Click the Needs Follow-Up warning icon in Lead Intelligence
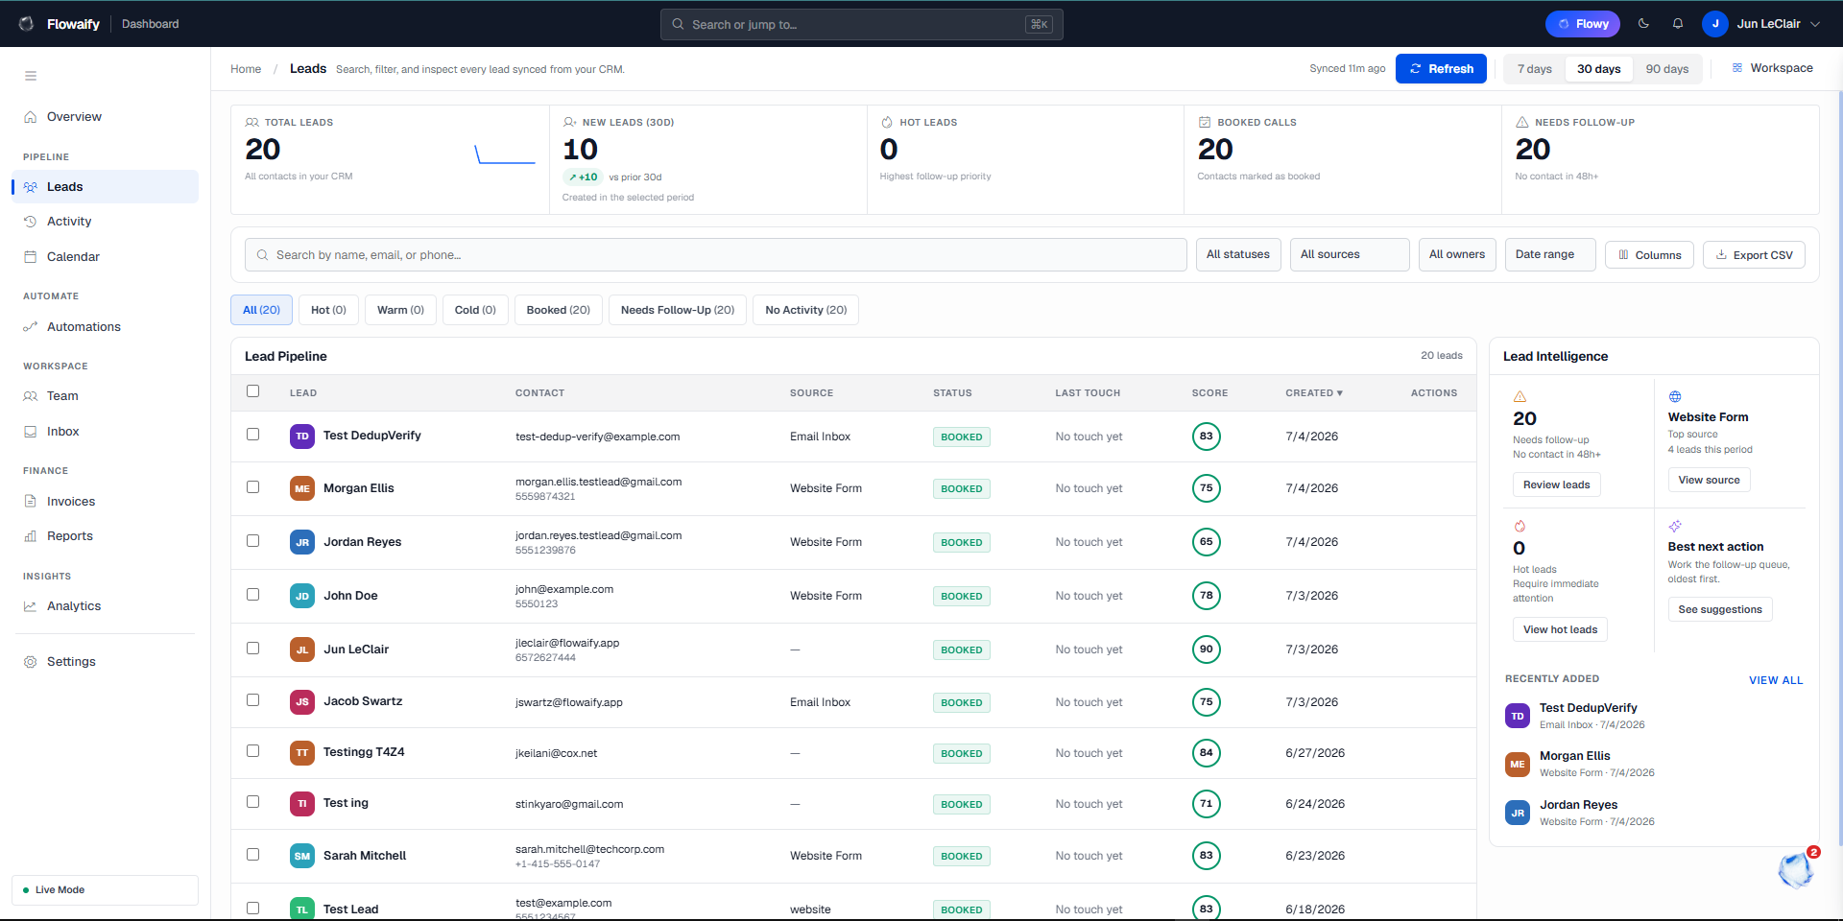This screenshot has width=1843, height=921. click(1520, 397)
